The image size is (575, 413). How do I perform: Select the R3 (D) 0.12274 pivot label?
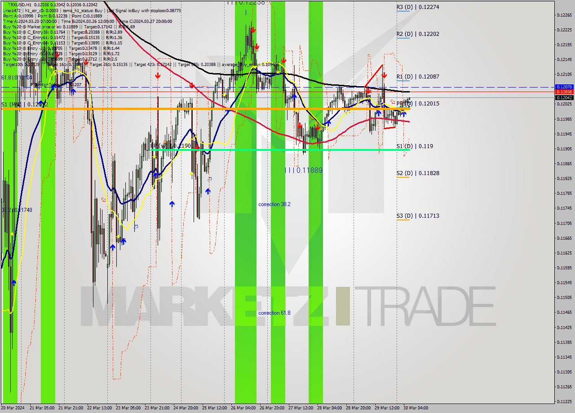click(418, 7)
